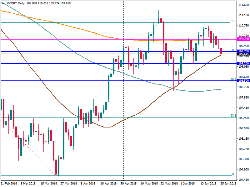250x187 pixels.
Task: Click the 0.0 Fibonacci level label
Action: click(234, 174)
